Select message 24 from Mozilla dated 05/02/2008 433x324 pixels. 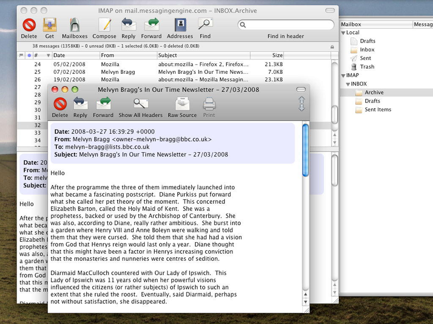click(x=174, y=64)
